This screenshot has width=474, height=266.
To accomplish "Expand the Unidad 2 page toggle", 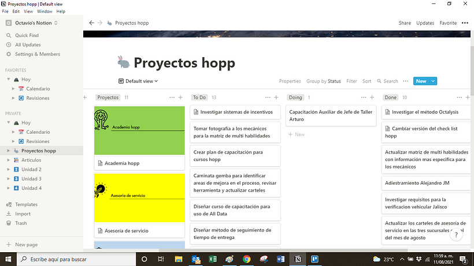I will 8,170.
